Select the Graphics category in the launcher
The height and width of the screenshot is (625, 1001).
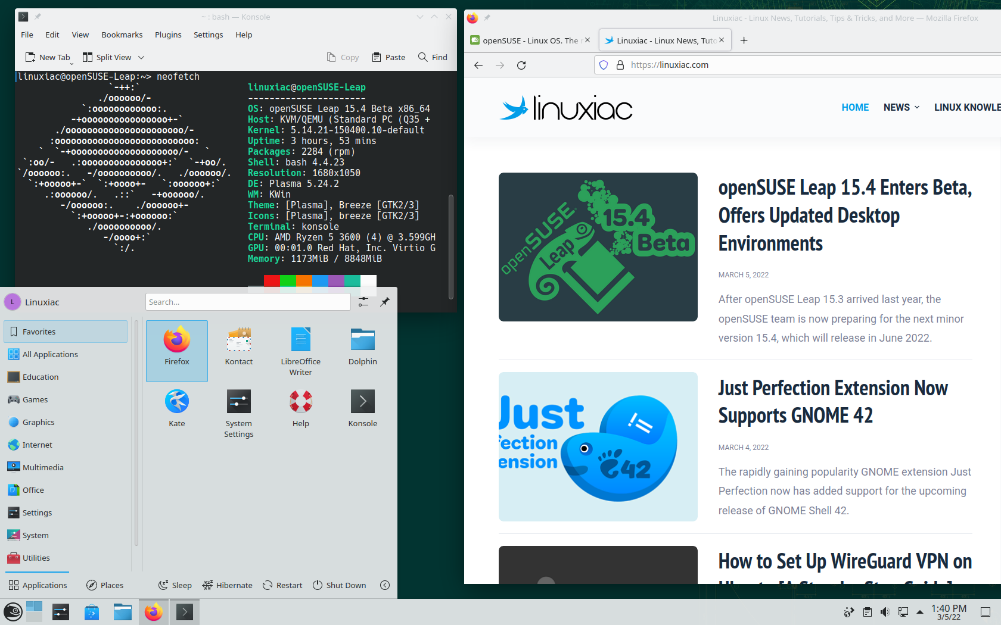[66, 422]
